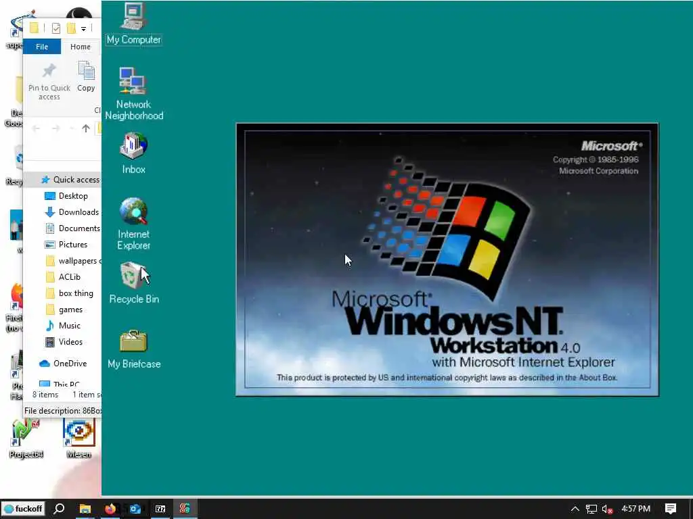693x519 pixels.
Task: Open Downloads in the navigation pane
Action: (x=72, y=212)
